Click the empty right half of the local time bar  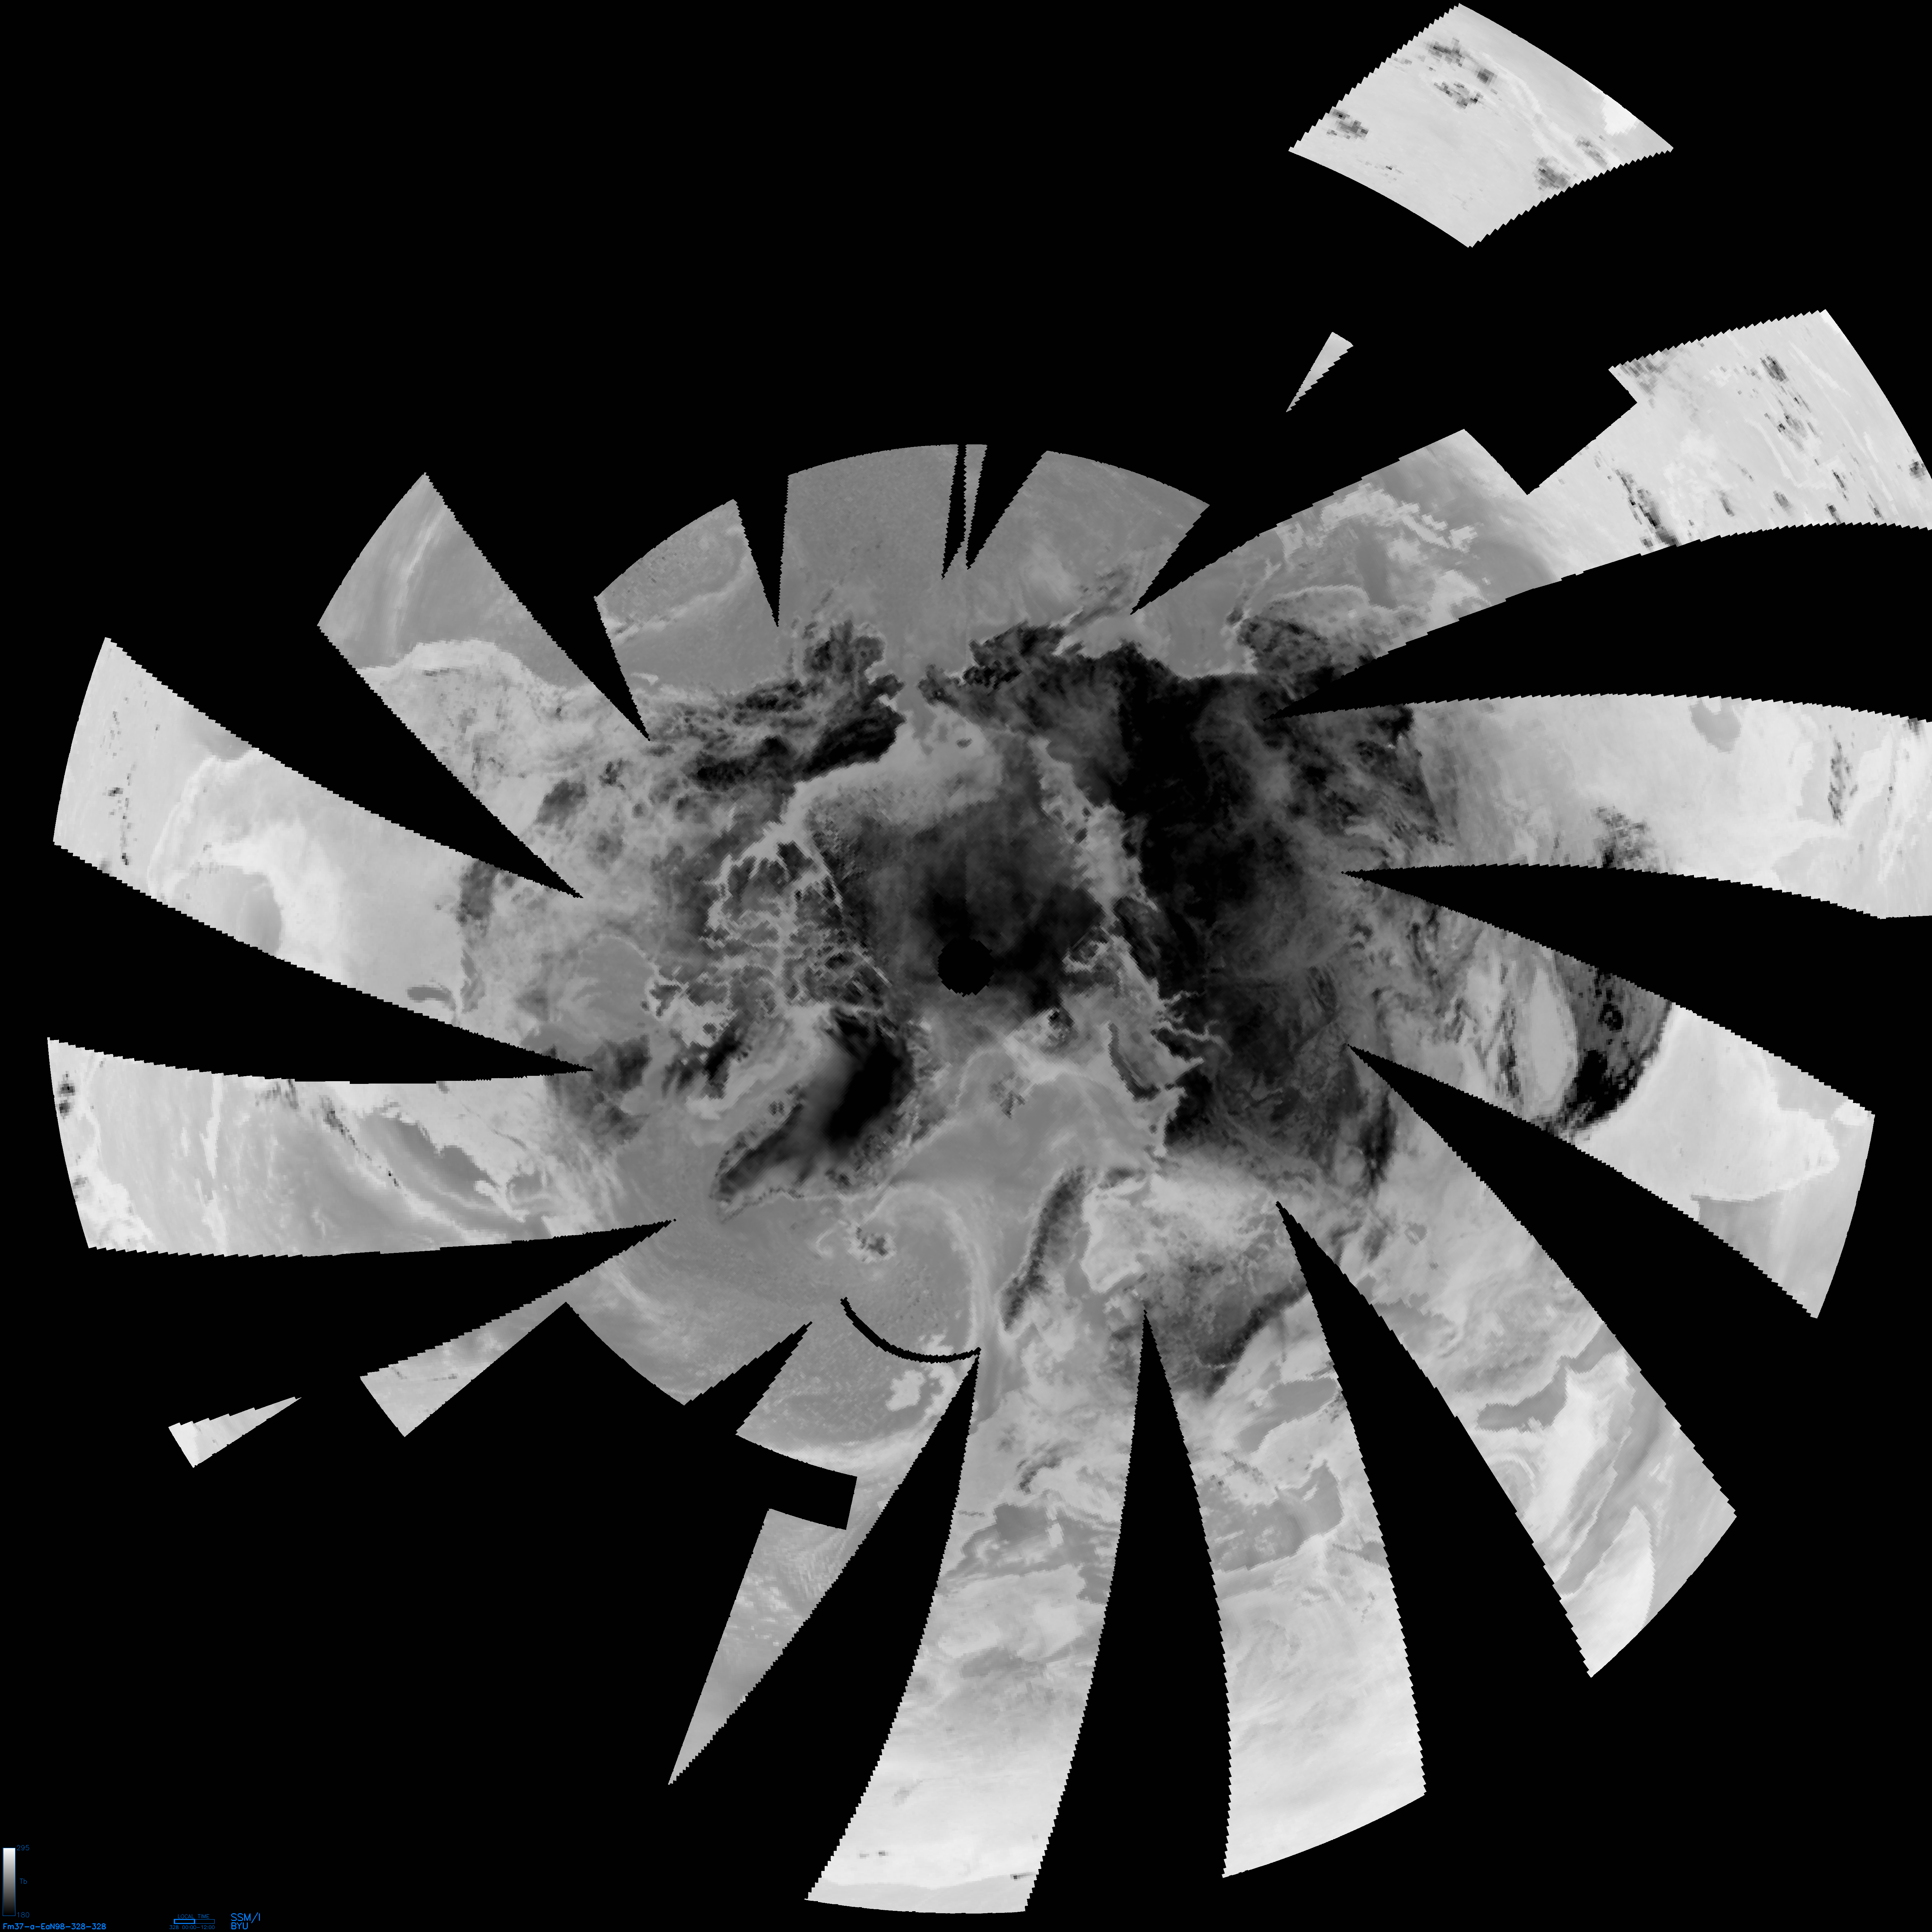[205, 1921]
